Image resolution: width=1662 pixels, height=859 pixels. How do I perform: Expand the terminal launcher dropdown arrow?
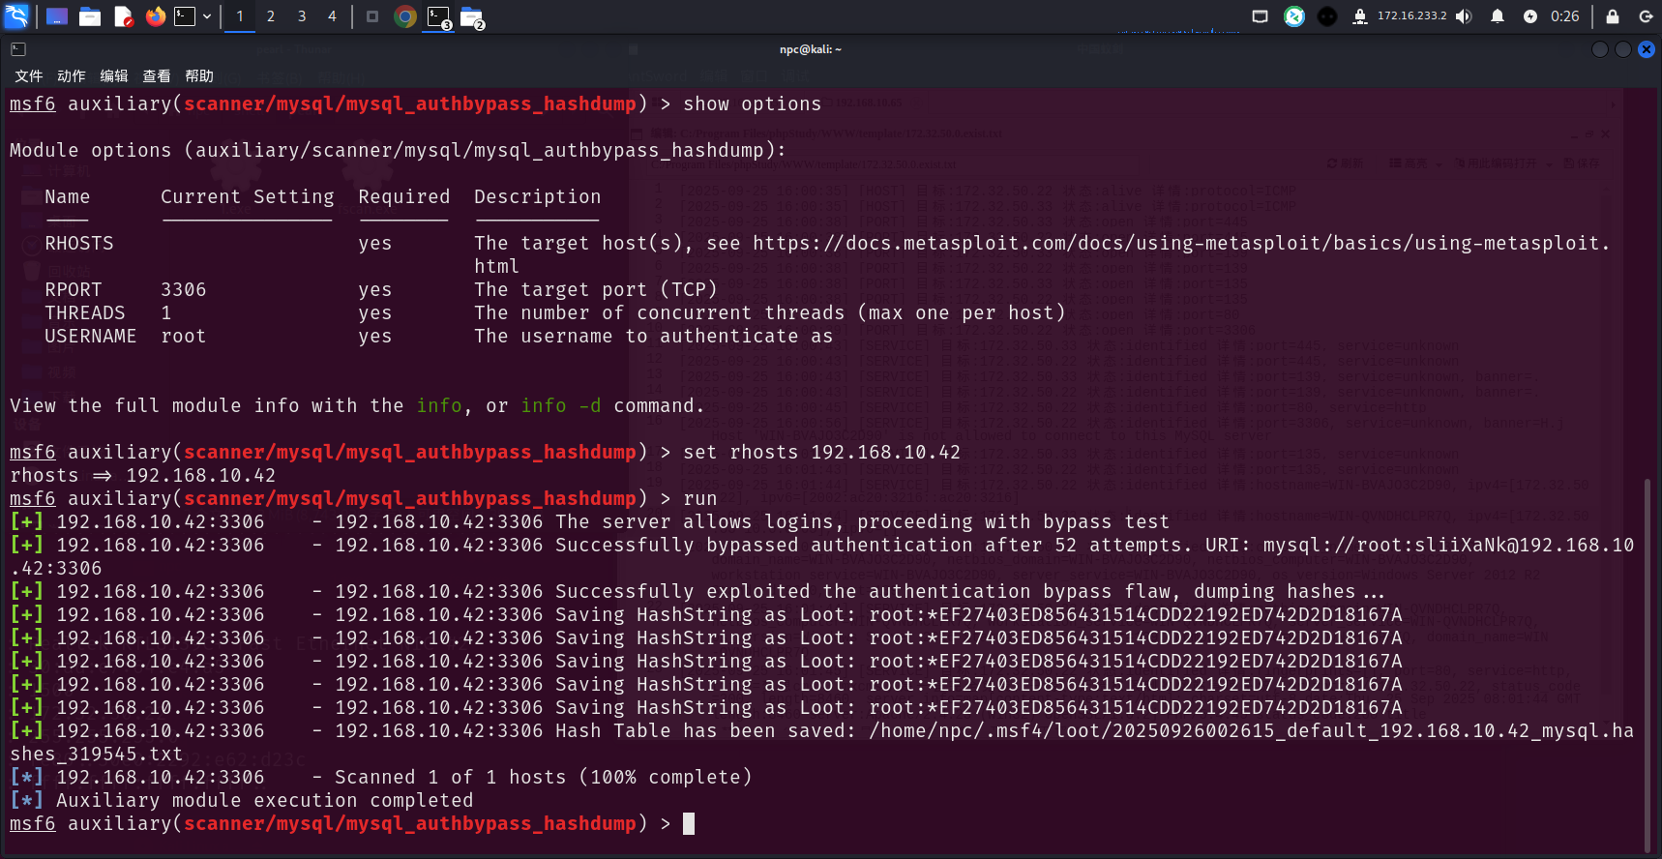207,16
